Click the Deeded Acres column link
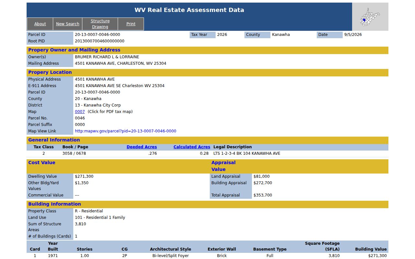 [142, 147]
